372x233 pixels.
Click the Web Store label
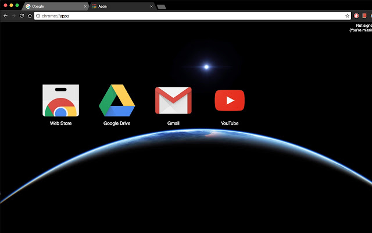tap(60, 123)
